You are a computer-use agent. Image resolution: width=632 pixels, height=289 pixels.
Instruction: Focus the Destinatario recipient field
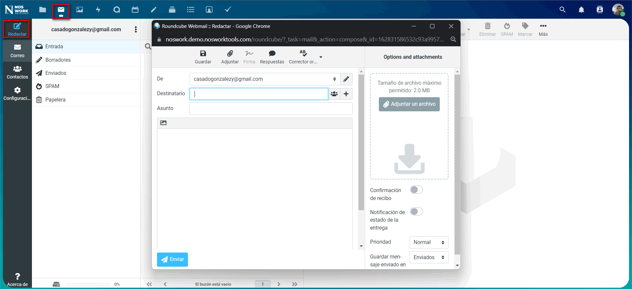click(259, 94)
